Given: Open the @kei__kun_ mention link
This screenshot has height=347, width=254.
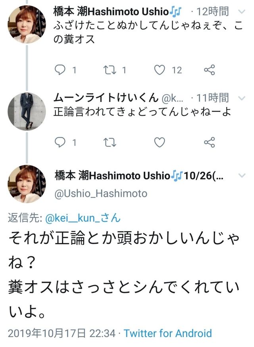Looking at the screenshot, I should pyautogui.click(x=83, y=218).
